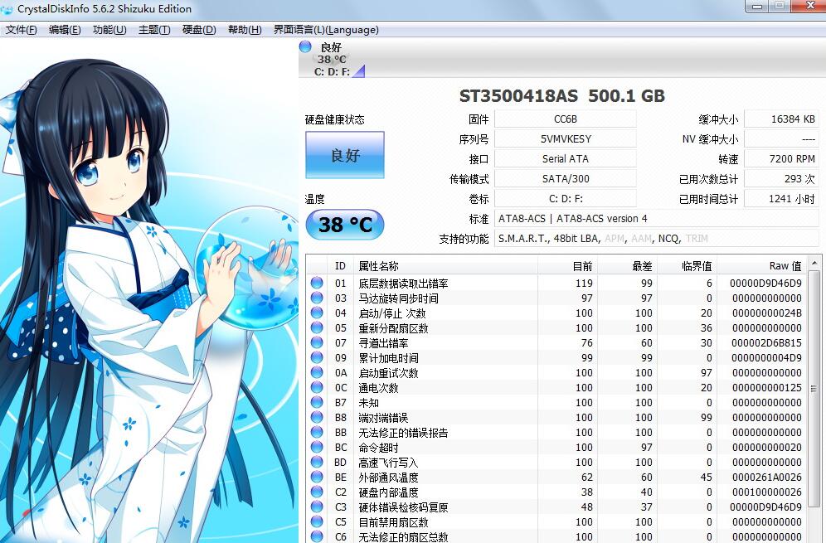Click the serial number field 5VMVKESY
This screenshot has height=543, width=826.
[566, 139]
